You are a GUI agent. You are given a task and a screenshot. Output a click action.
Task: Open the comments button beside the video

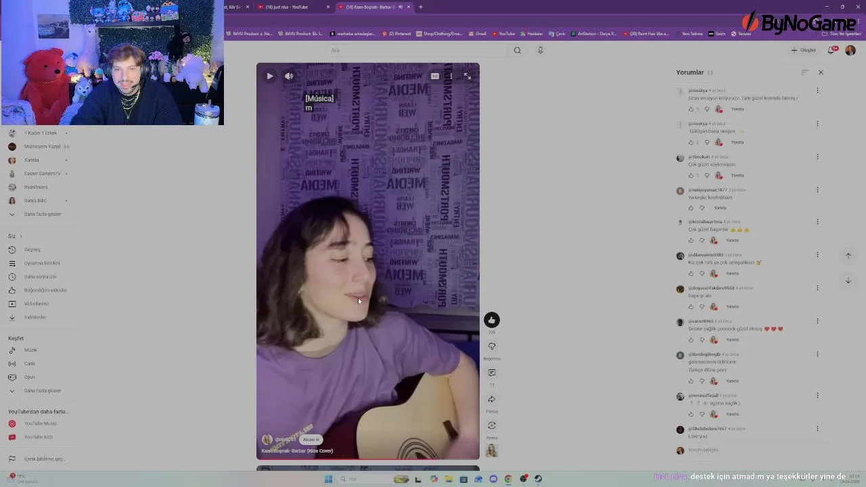[492, 373]
